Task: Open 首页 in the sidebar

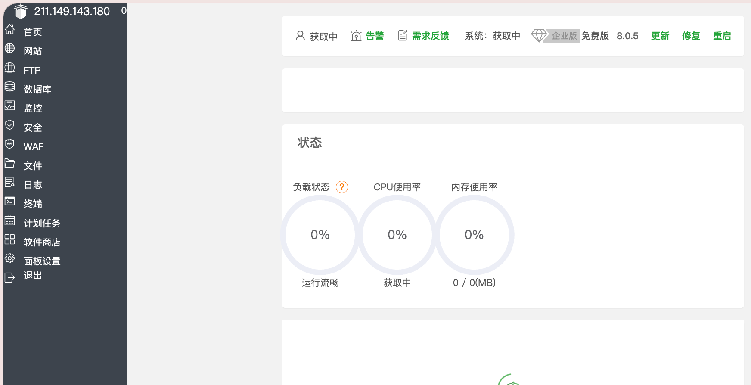Action: (x=33, y=32)
